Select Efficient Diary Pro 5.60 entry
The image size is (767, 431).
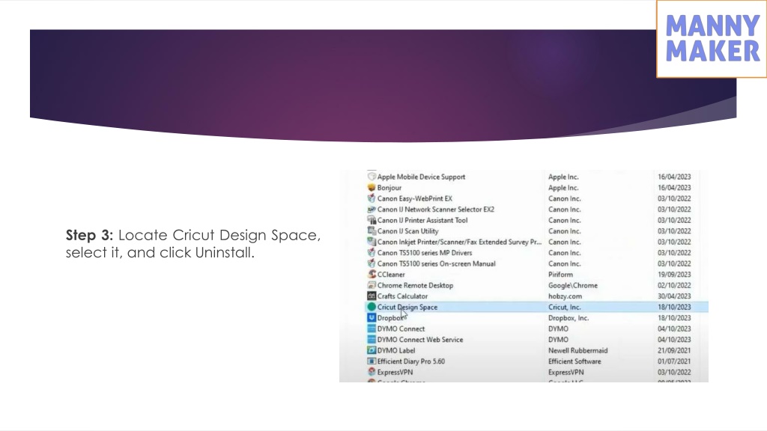coord(411,361)
